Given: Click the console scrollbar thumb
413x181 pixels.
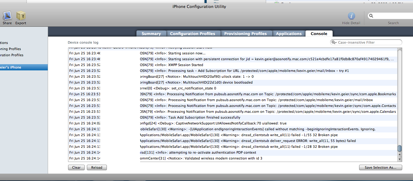Looking at the screenshot, I should click(400, 149).
